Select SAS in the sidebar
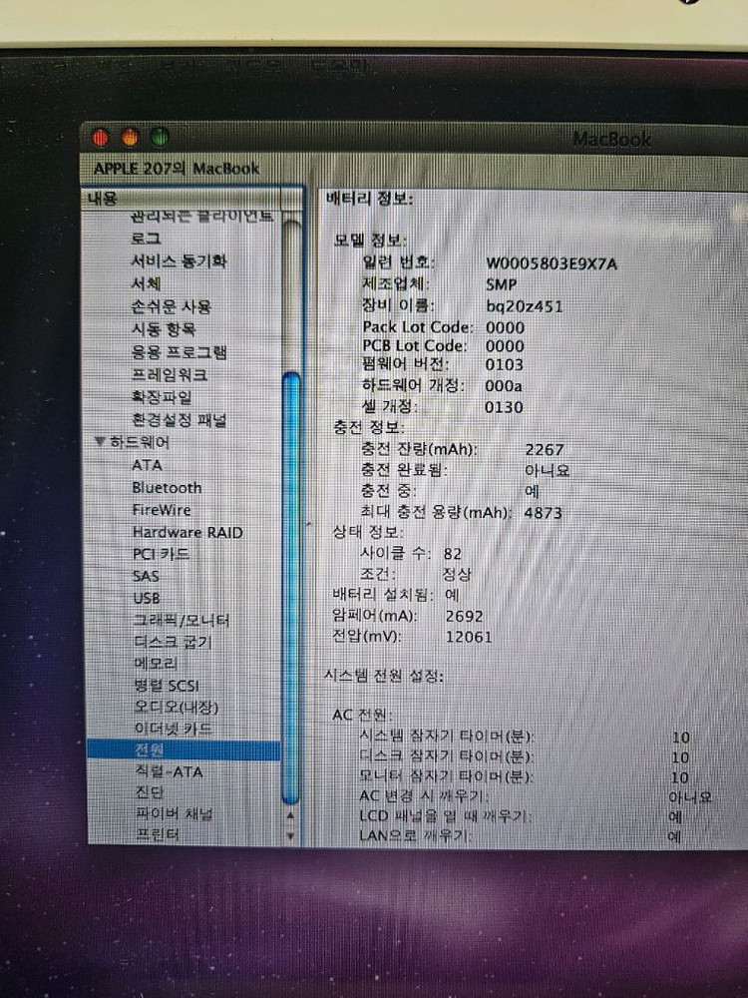Screen dimensions: 748x998 click(x=146, y=576)
